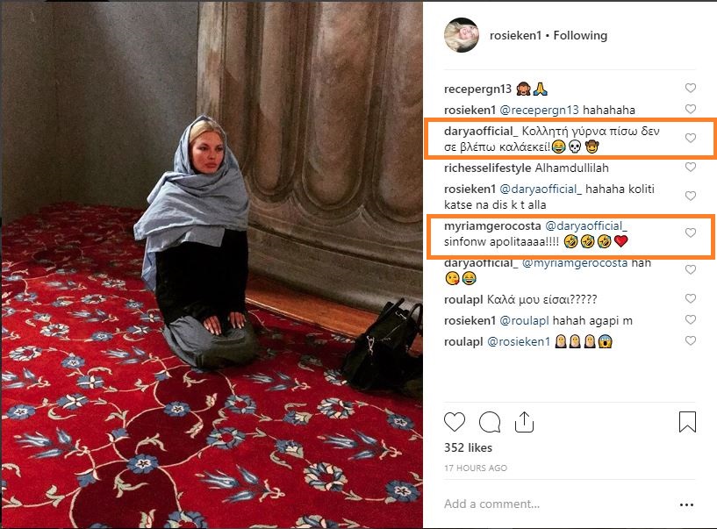Click the Following button in the header
Image resolution: width=717 pixels, height=529 pixels.
tap(580, 35)
